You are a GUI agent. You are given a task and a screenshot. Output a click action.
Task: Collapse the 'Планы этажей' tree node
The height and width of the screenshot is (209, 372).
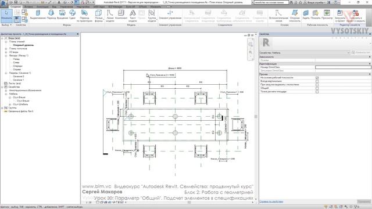click(x=6, y=42)
